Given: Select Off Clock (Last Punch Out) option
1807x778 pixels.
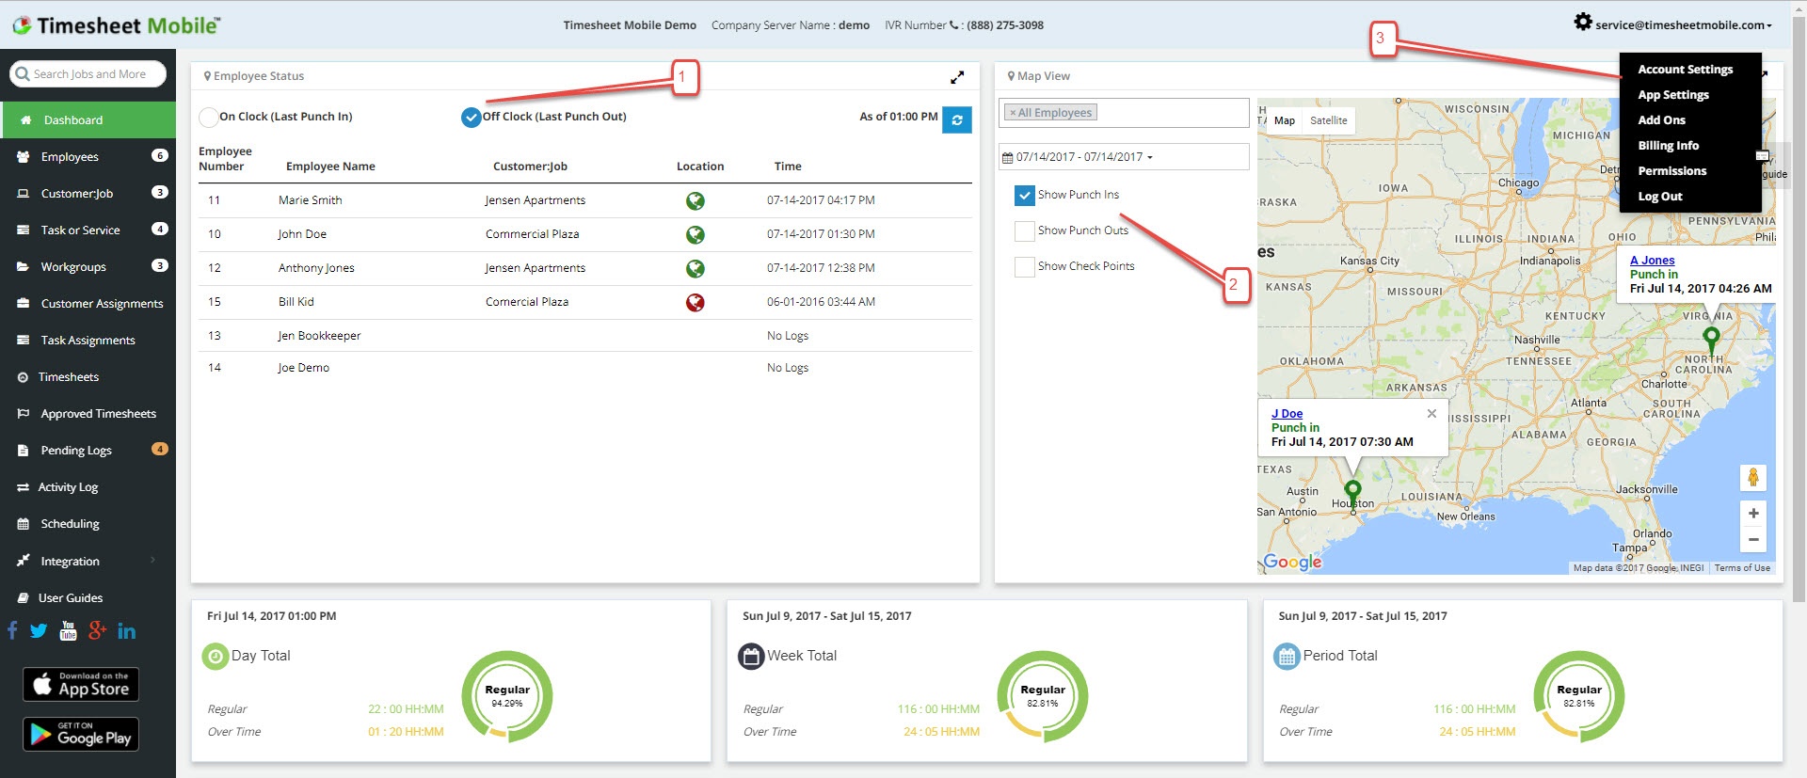Looking at the screenshot, I should click(472, 118).
